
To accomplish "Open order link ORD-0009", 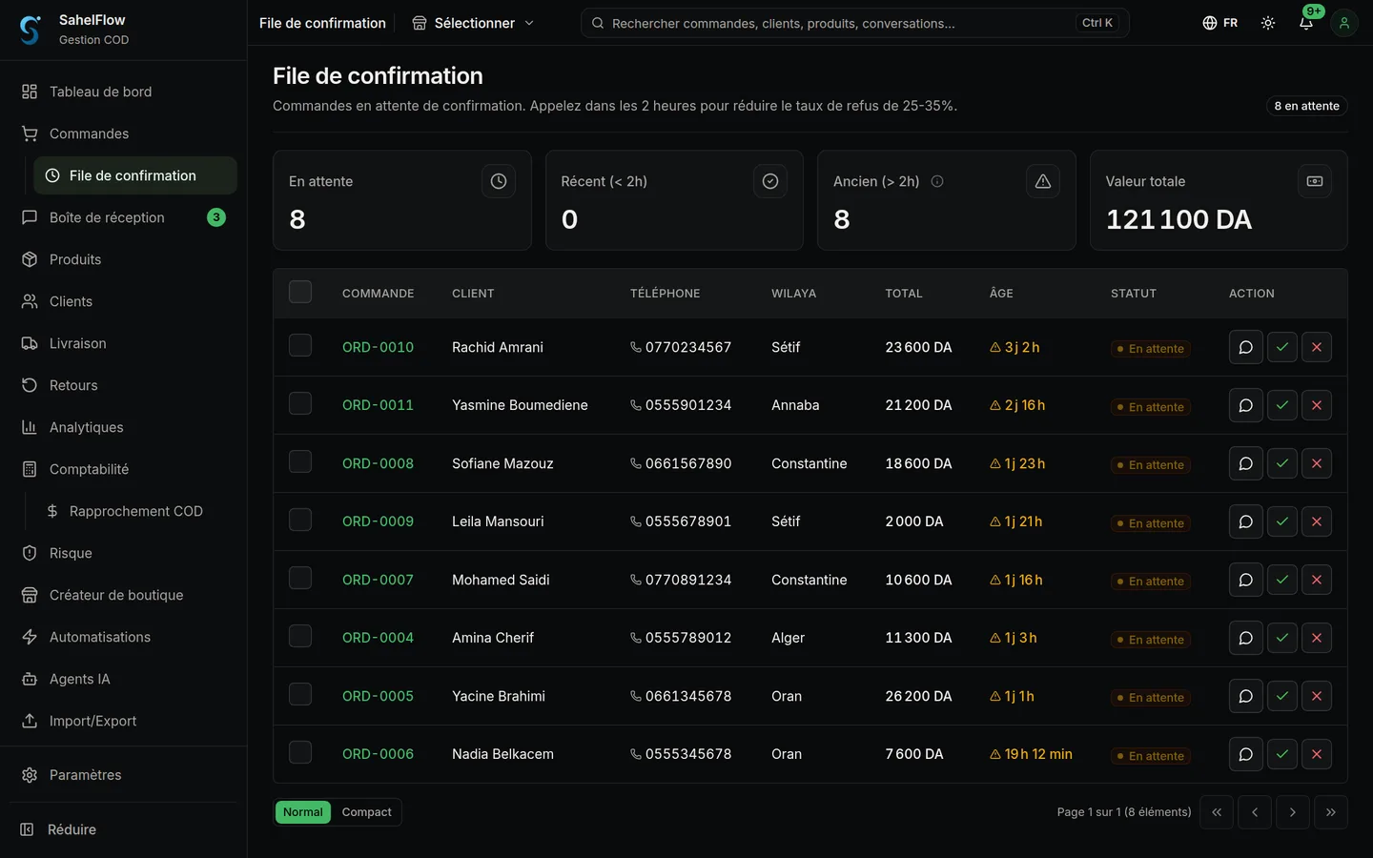I will coord(378,521).
